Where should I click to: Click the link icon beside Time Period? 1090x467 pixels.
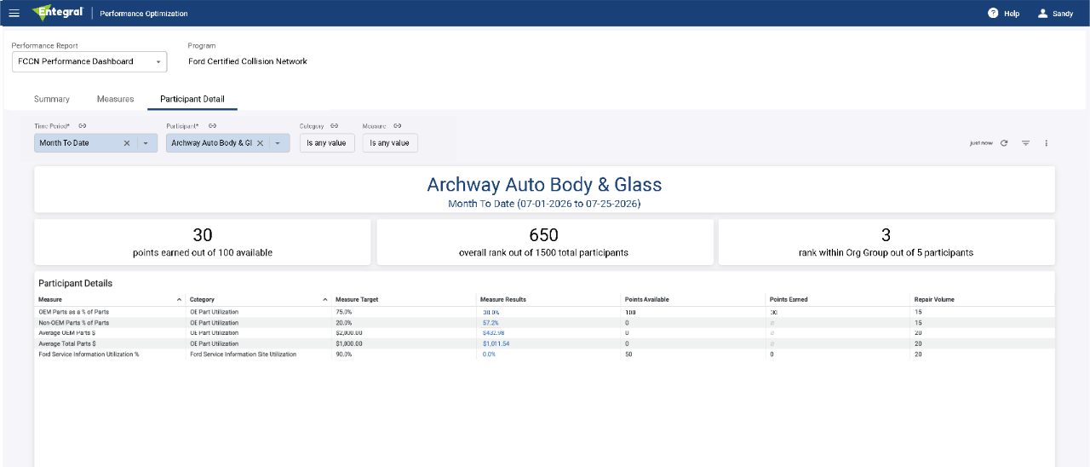pos(82,126)
